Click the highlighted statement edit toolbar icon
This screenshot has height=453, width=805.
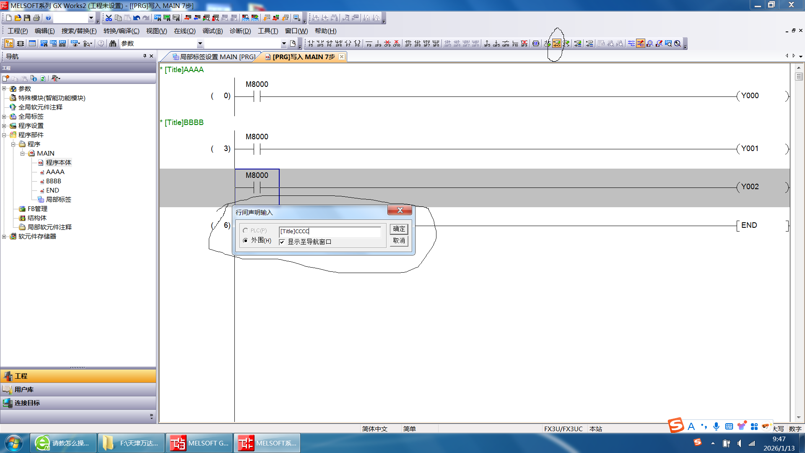click(x=556, y=44)
